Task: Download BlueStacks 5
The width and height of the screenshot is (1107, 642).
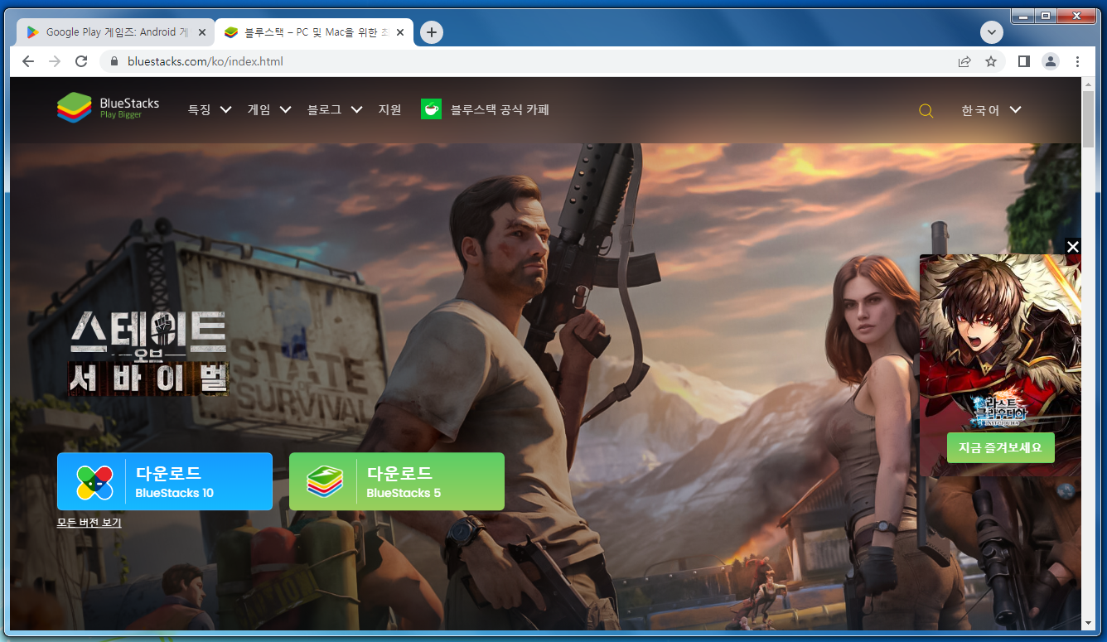Action: (397, 481)
